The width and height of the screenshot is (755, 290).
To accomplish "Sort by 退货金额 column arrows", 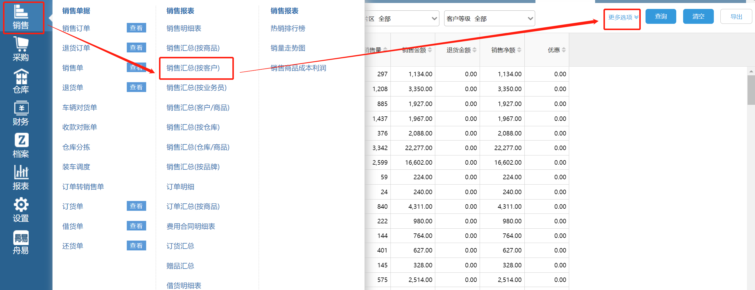I will (475, 50).
